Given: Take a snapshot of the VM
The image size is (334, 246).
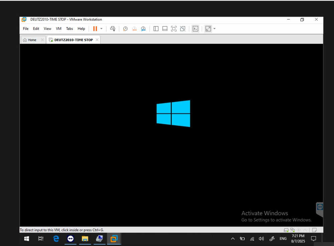Looking at the screenshot, I should [x=125, y=29].
